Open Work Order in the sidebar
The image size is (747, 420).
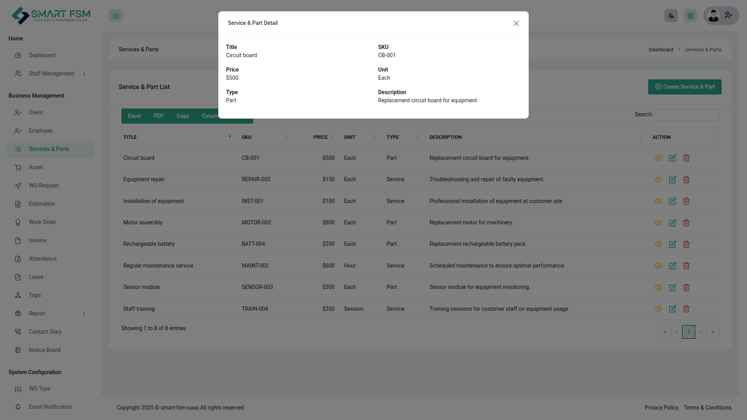(42, 222)
